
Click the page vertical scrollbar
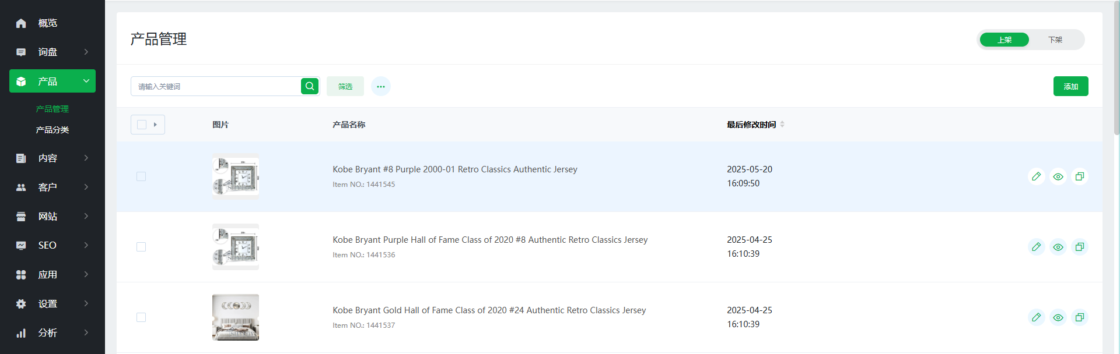[x=1116, y=68]
